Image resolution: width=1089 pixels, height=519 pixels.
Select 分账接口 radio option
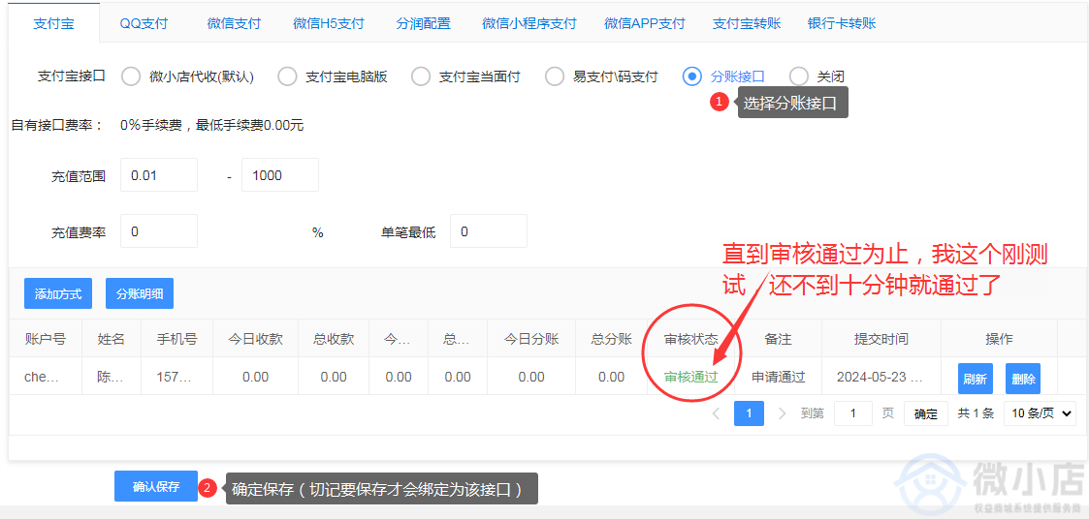pos(691,77)
